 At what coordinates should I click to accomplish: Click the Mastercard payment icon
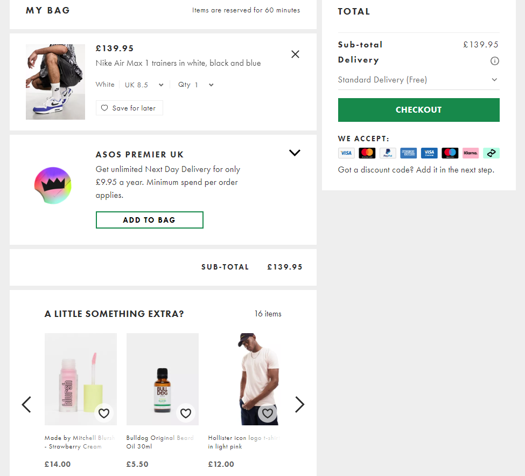[x=367, y=153]
